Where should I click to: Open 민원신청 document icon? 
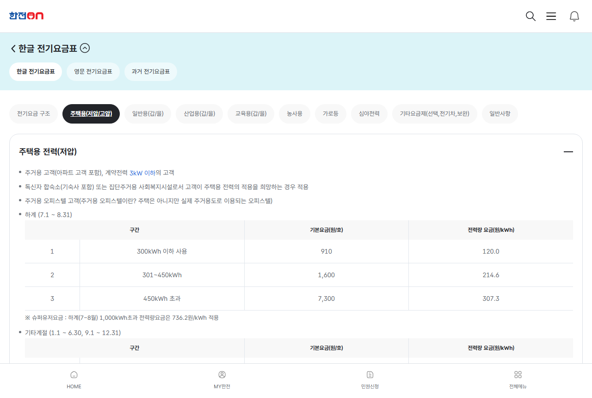tap(370, 374)
